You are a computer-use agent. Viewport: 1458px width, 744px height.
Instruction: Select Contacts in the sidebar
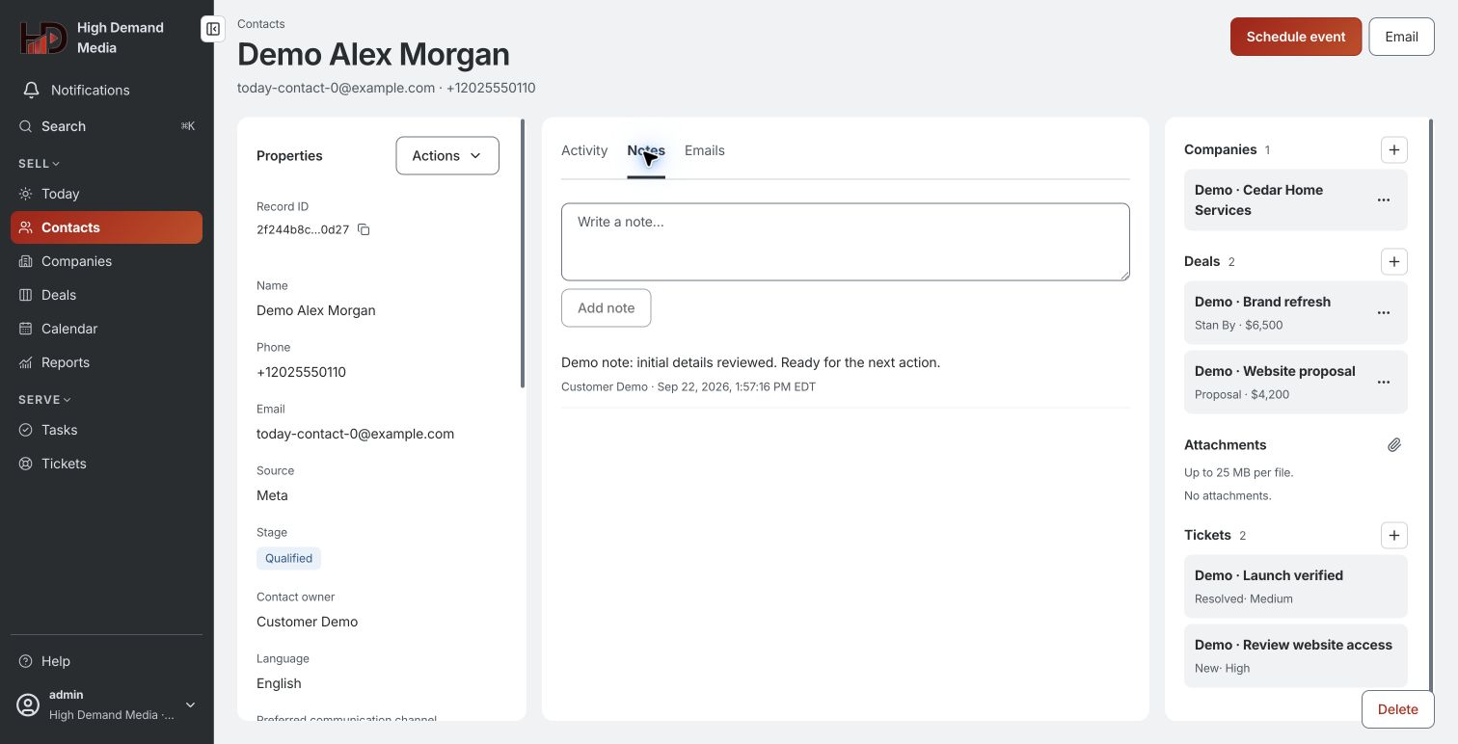point(106,227)
